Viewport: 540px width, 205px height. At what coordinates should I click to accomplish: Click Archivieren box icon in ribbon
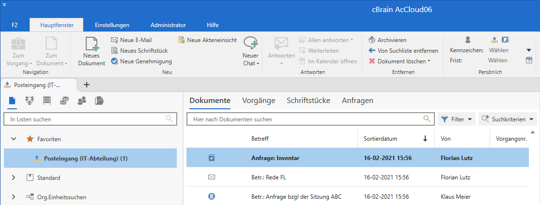point(372,40)
